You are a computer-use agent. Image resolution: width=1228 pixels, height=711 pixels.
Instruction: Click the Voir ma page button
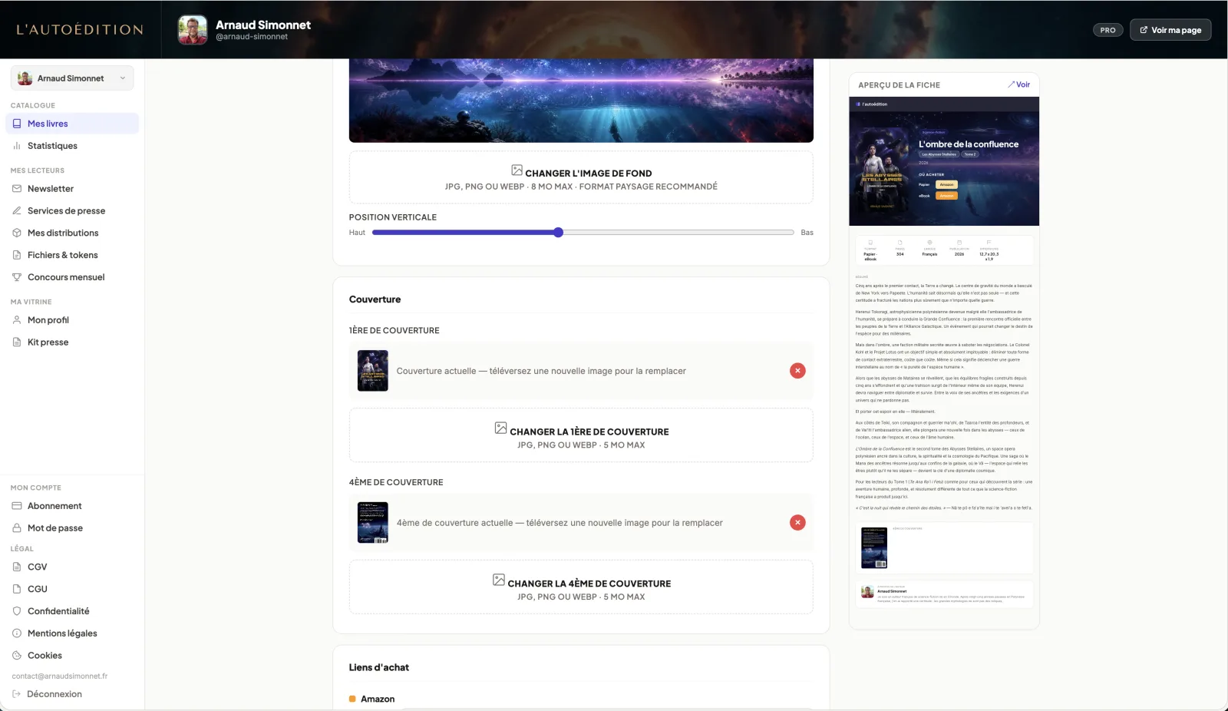tap(1170, 30)
